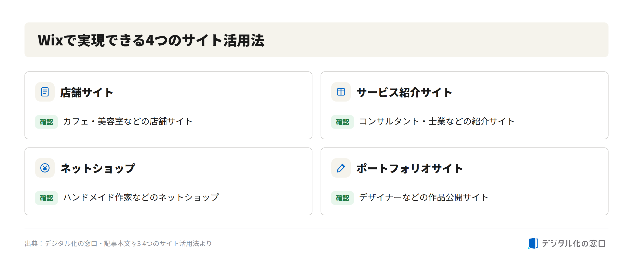Click the 出典 source citation text

[x=118, y=243]
